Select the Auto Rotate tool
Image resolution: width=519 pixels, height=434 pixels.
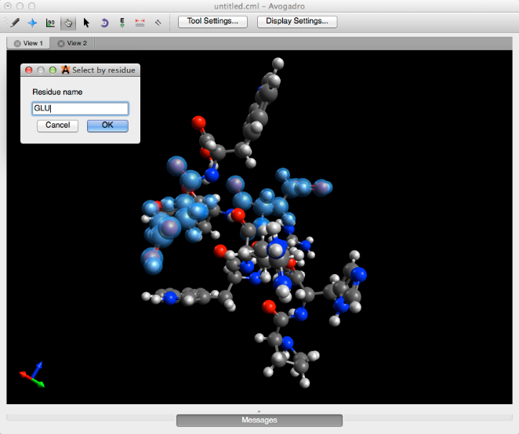(104, 23)
